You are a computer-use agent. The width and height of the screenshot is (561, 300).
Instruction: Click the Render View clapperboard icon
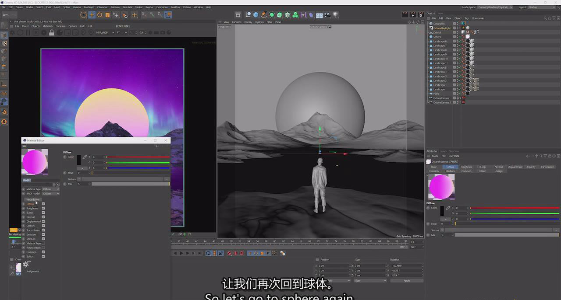coord(405,15)
